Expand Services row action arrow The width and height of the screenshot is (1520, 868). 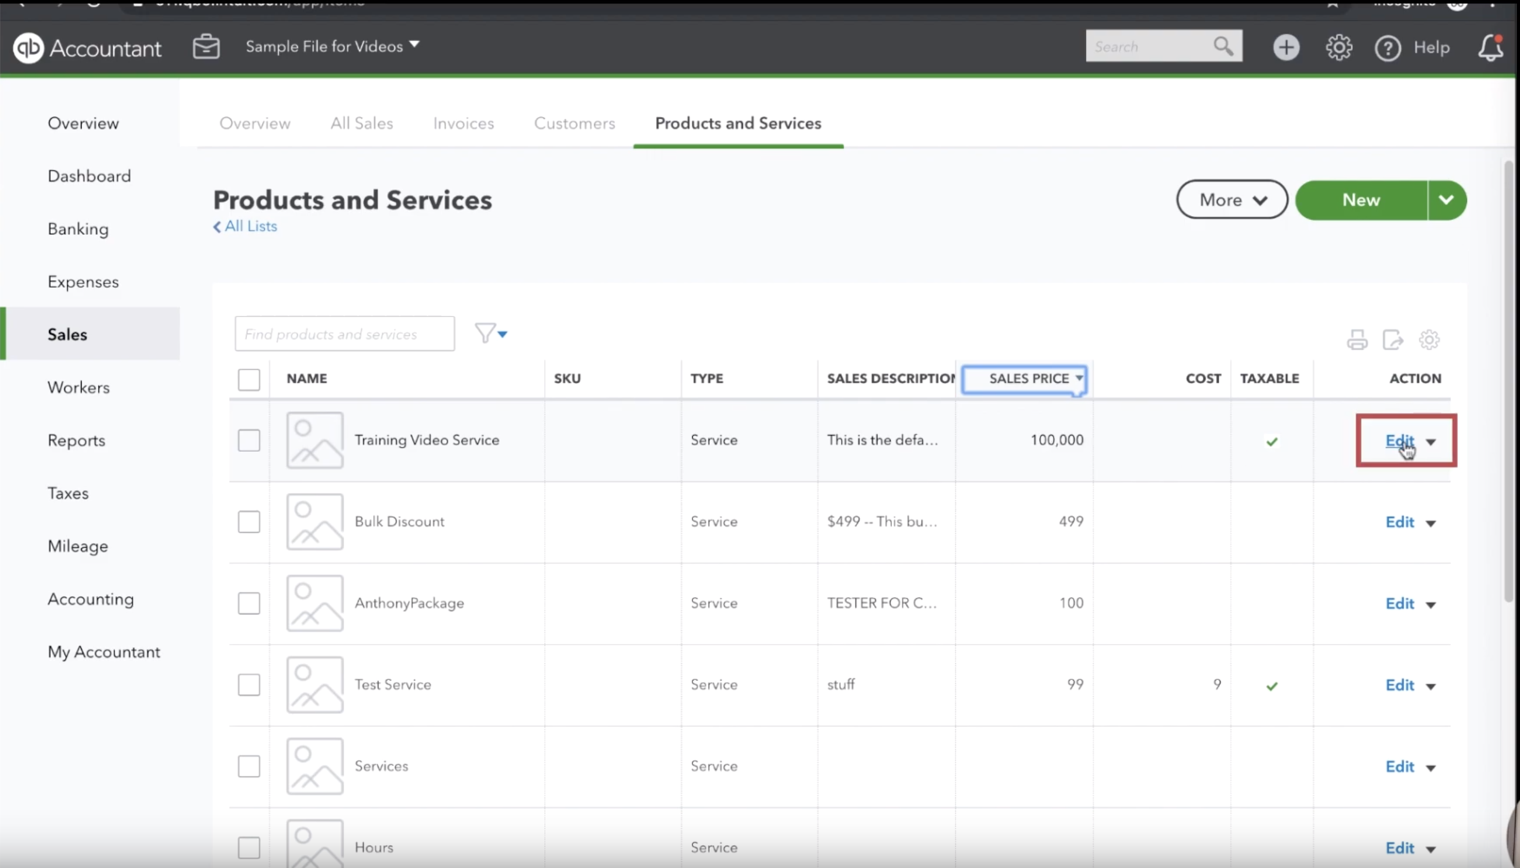point(1431,768)
